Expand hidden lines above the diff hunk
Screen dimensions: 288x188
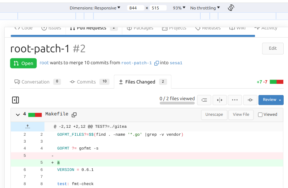pos(28,126)
